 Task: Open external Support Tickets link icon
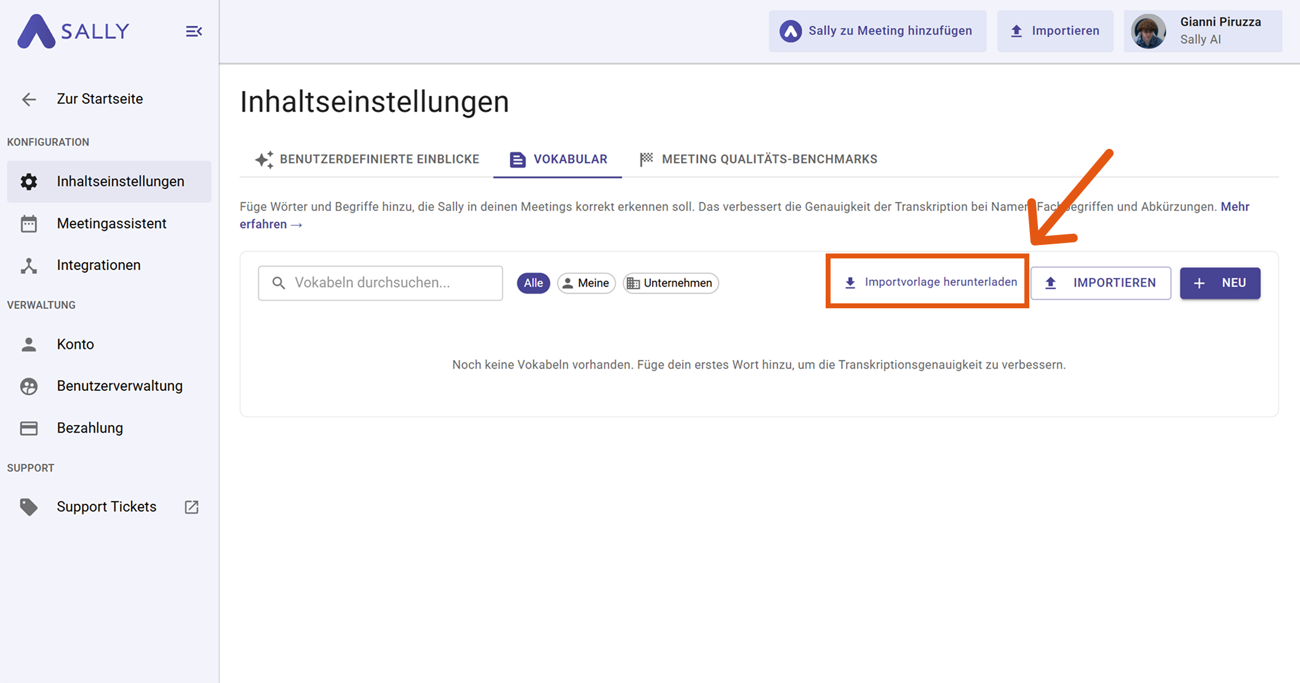pos(191,507)
